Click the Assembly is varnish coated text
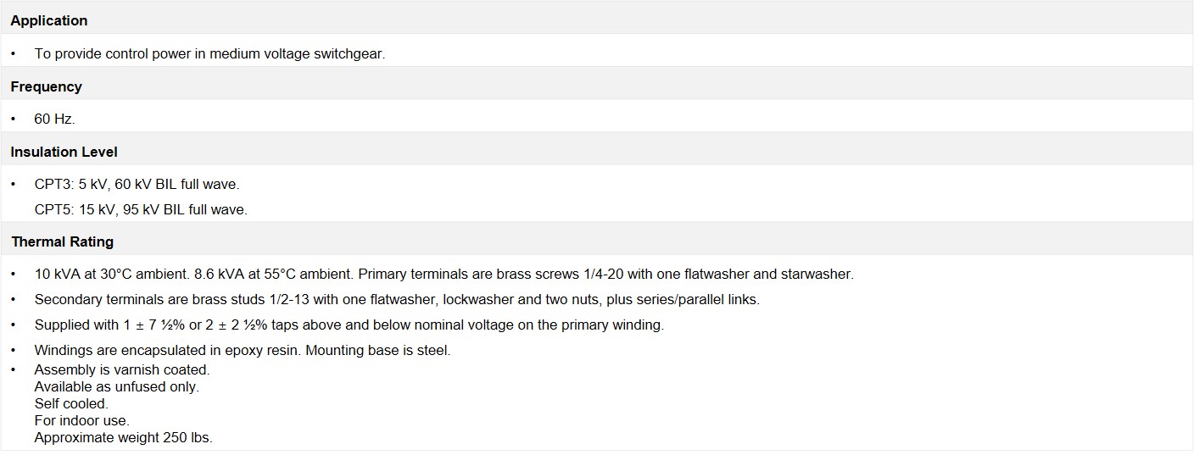The height and width of the screenshot is (455, 1194). tap(122, 370)
